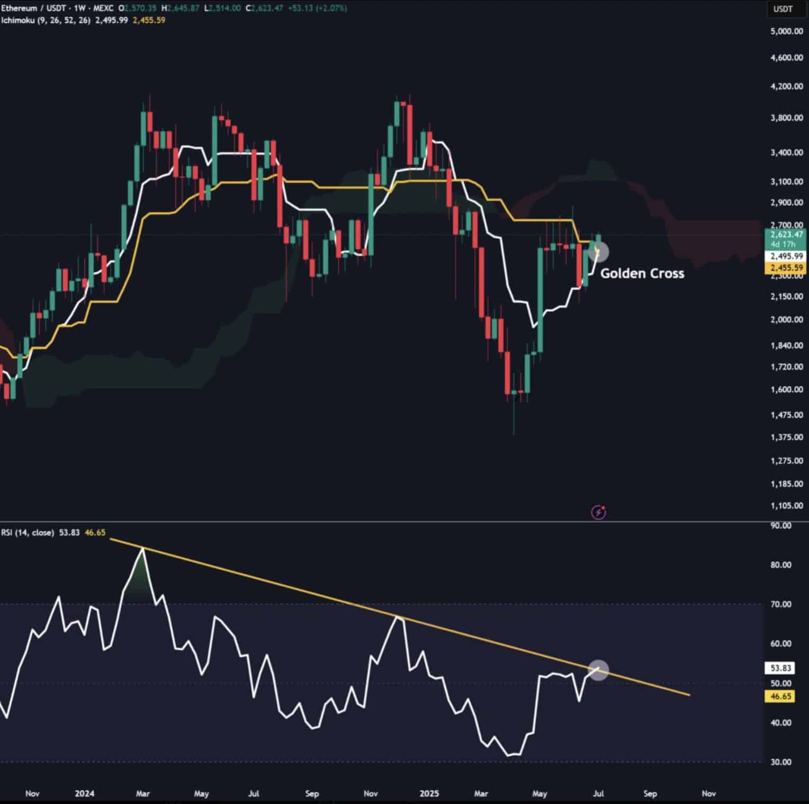This screenshot has height=804, width=809.
Task: Select the Golden Cross text annotation
Action: tap(643, 273)
